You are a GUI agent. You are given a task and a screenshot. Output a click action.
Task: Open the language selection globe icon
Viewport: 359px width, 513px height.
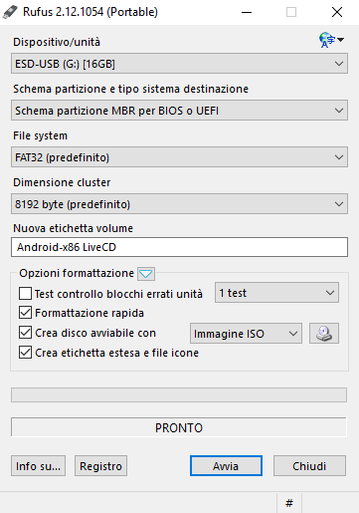coord(331,40)
